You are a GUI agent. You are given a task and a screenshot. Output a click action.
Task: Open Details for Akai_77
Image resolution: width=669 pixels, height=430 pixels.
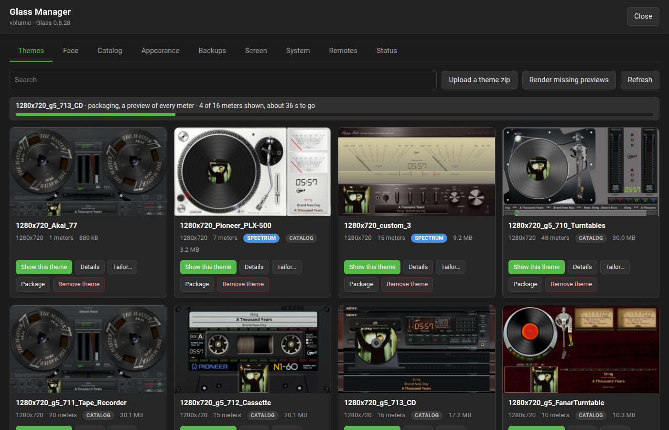coord(90,267)
